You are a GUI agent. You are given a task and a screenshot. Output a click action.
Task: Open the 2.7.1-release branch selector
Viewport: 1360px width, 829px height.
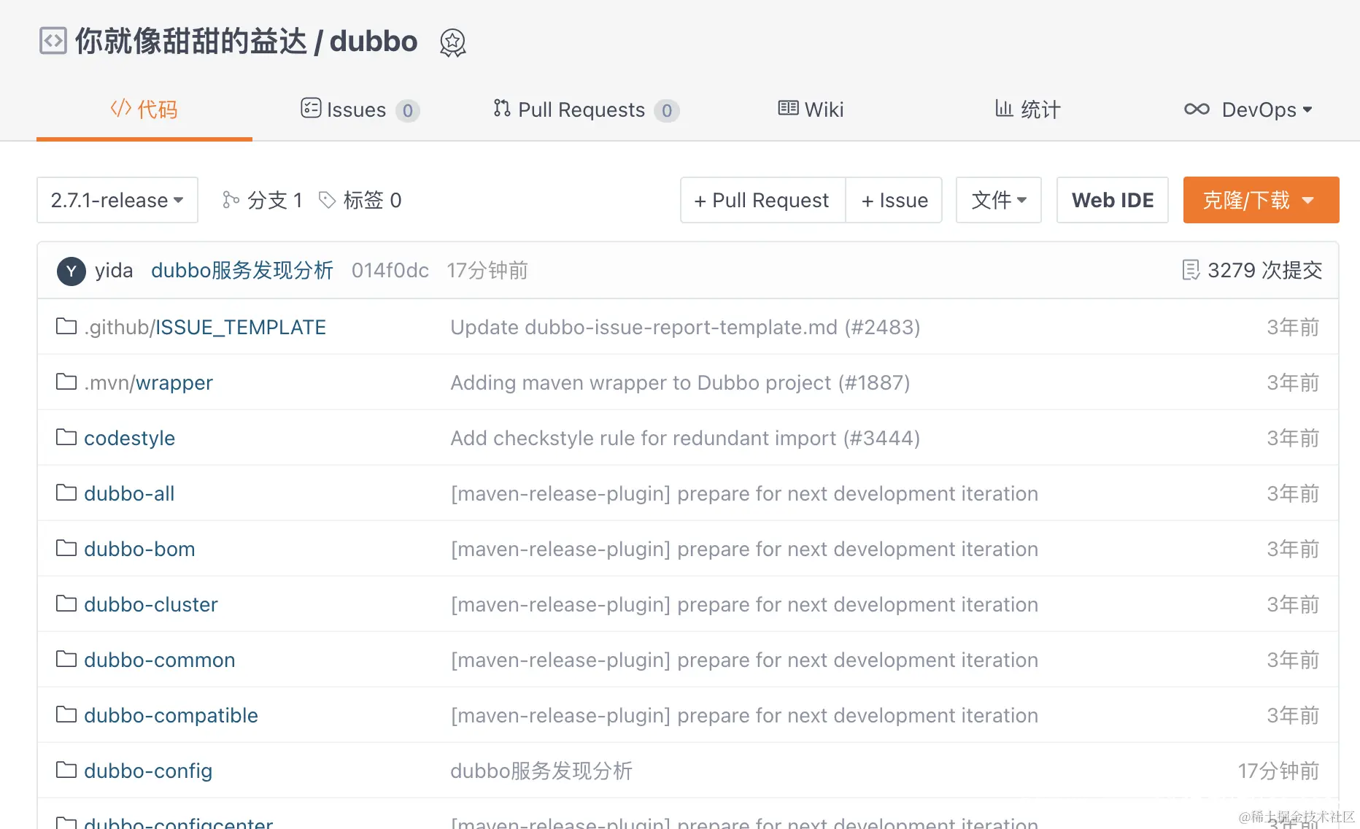[117, 200]
